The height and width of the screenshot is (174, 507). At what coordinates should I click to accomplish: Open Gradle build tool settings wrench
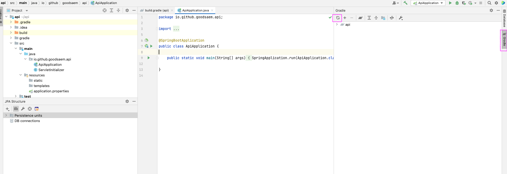click(401, 18)
